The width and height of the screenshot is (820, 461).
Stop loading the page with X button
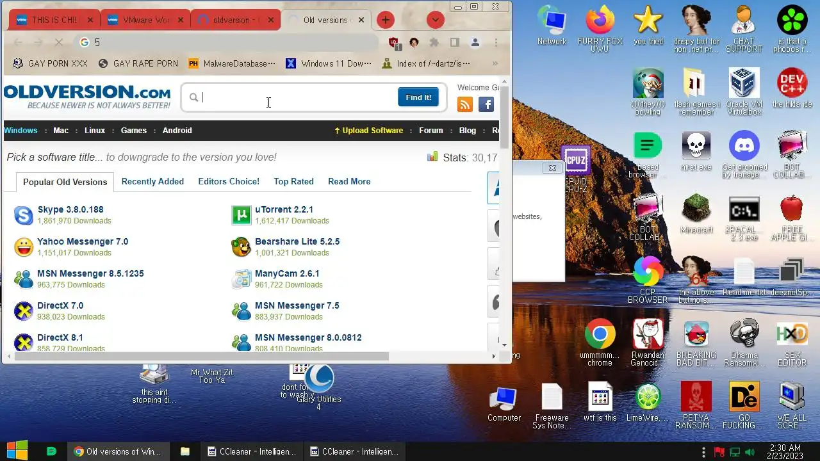(58, 42)
